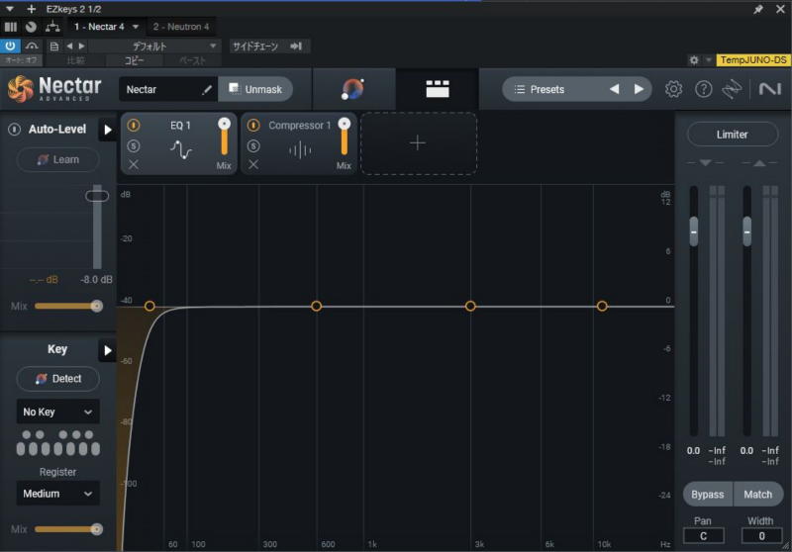Select the next preset arrow
The height and width of the screenshot is (552, 792).
[x=640, y=89]
